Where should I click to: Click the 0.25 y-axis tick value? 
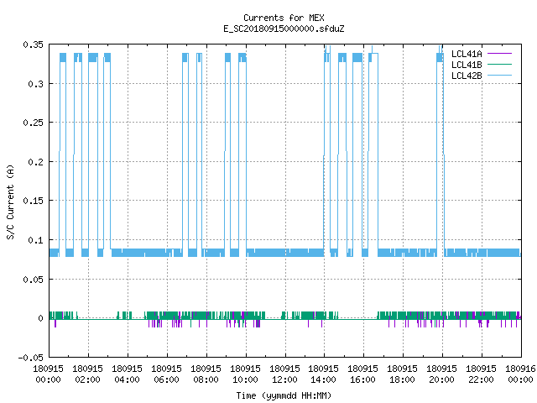coord(34,123)
